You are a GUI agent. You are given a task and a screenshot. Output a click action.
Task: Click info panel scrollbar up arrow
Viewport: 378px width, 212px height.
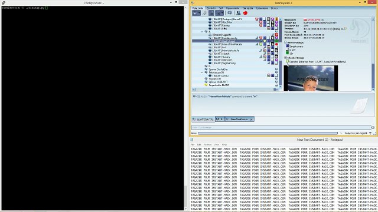[x=373, y=19]
